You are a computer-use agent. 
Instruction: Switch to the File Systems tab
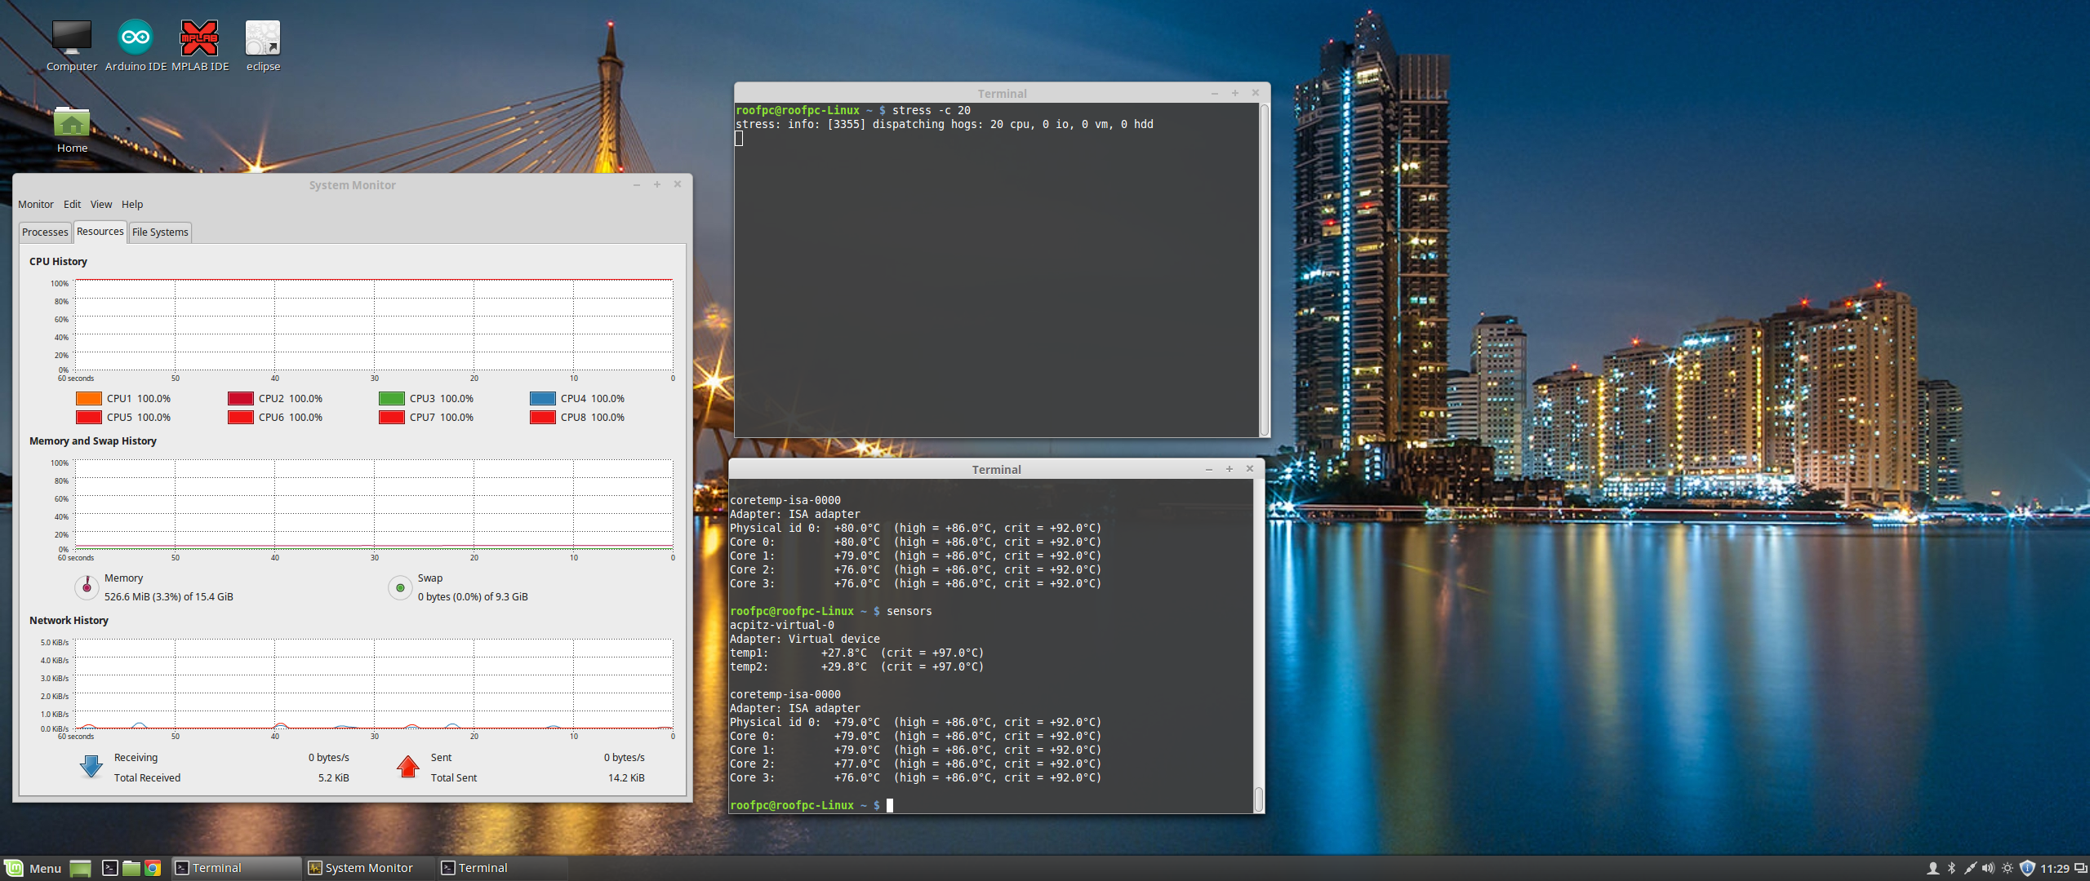pyautogui.click(x=160, y=232)
